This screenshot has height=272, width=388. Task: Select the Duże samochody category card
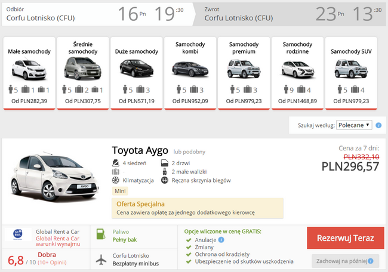pyautogui.click(x=137, y=73)
